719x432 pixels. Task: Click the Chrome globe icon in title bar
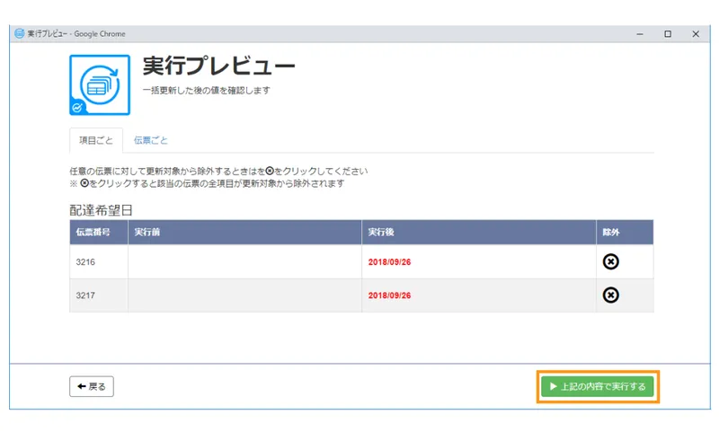[x=19, y=33]
